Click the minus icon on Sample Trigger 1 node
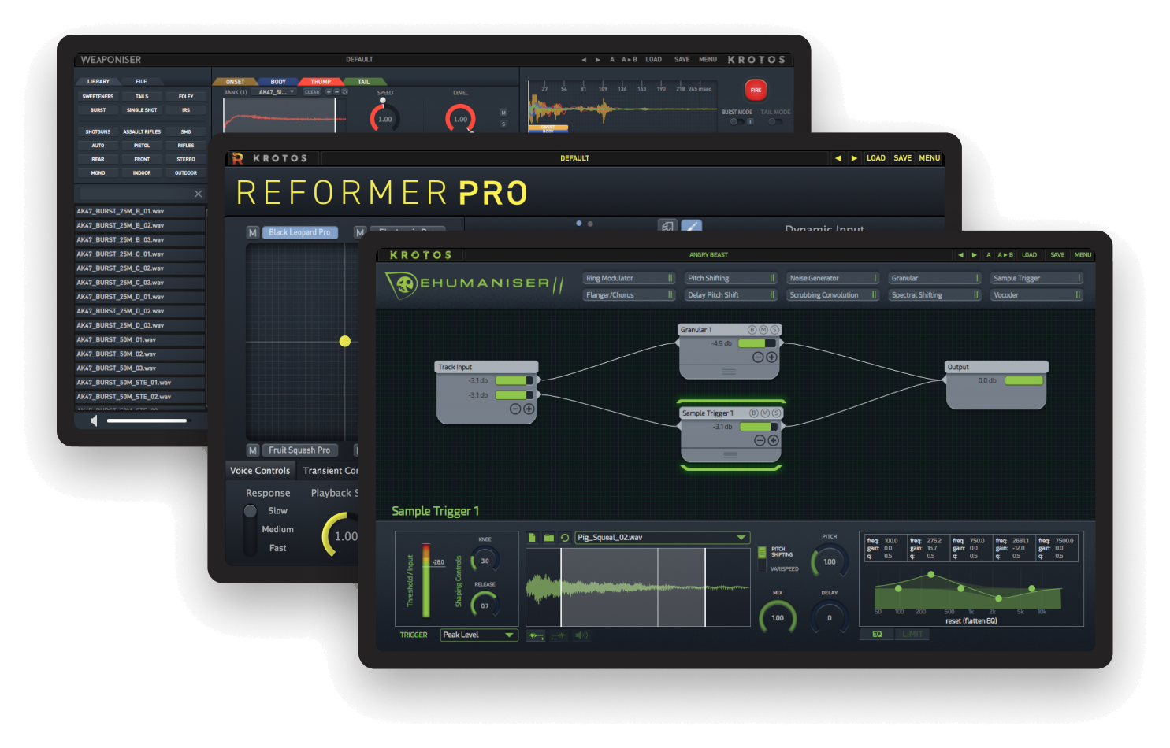1170x748 pixels. pyautogui.click(x=760, y=441)
